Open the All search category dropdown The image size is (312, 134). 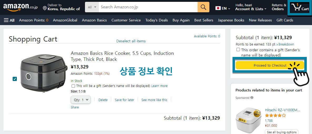click(x=92, y=7)
